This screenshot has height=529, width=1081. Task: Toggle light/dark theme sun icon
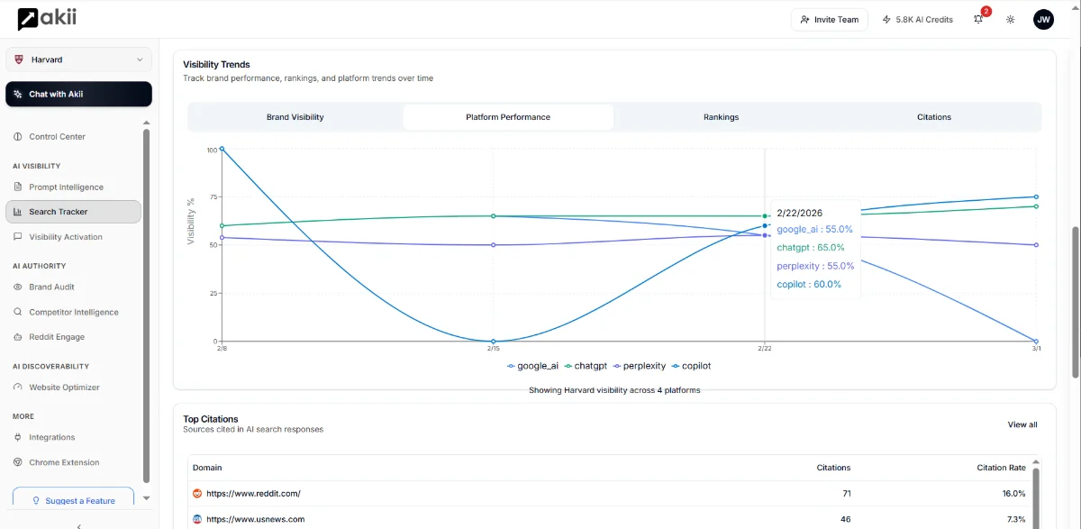click(1011, 19)
